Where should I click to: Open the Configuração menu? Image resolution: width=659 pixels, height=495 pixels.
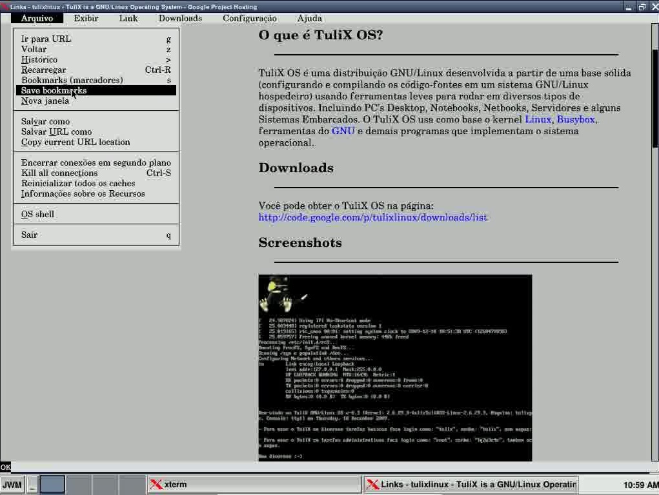[250, 19]
